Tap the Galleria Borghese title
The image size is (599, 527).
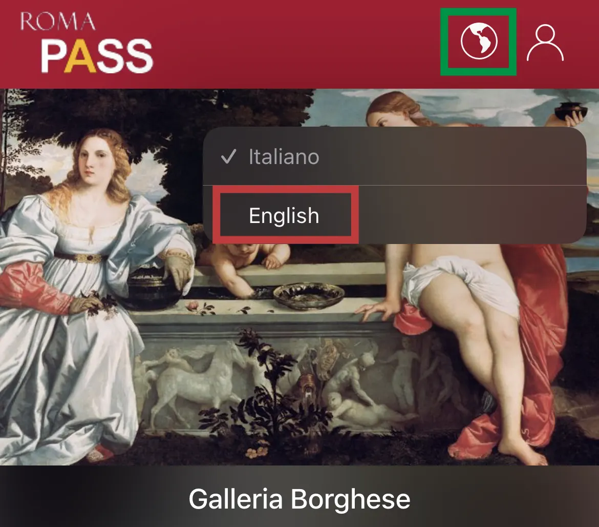[x=299, y=499]
